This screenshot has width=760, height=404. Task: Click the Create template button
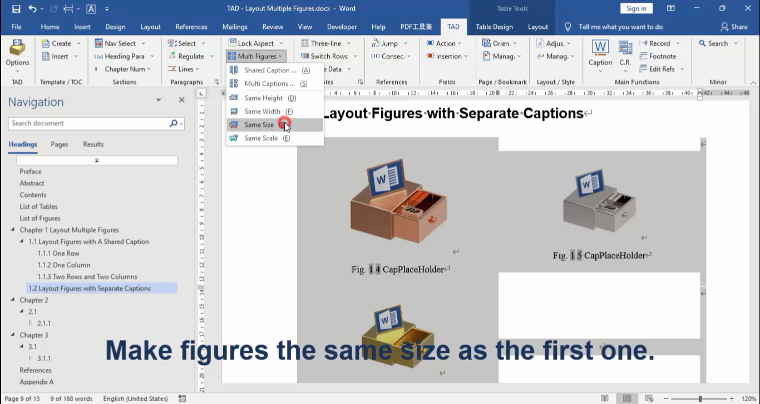[61, 43]
